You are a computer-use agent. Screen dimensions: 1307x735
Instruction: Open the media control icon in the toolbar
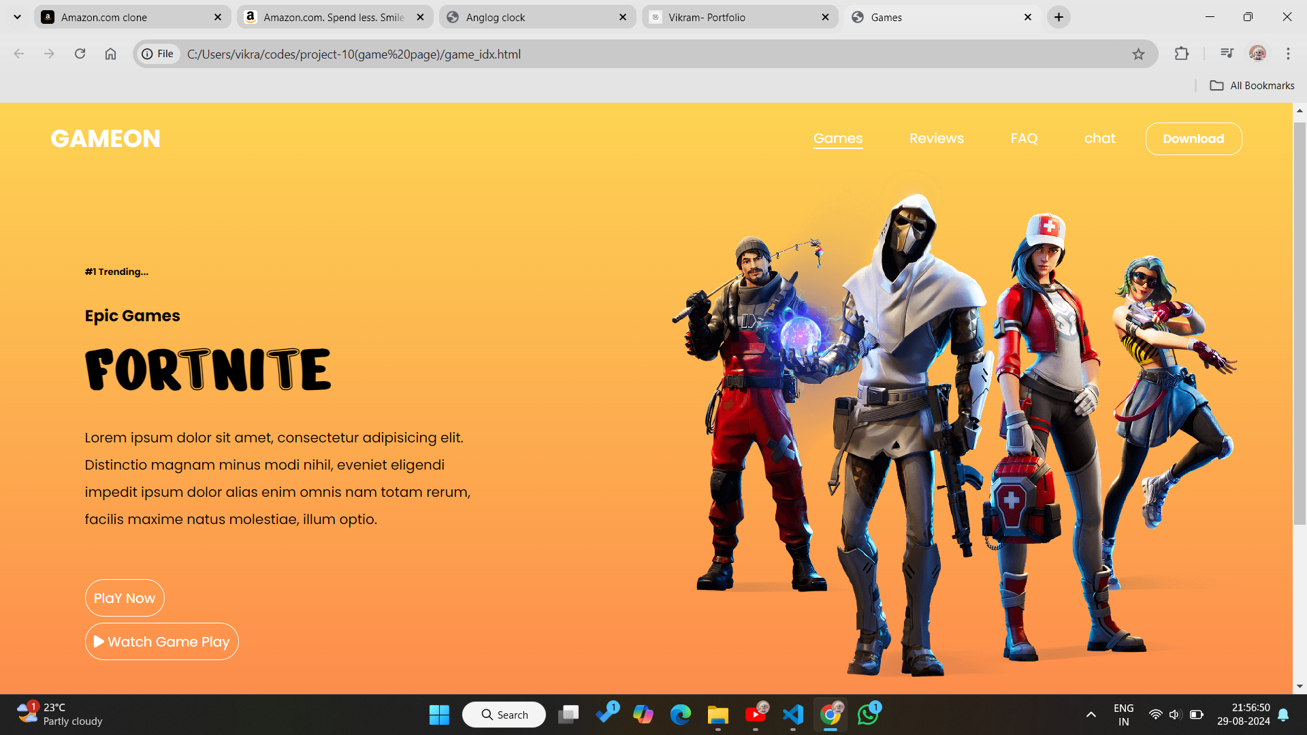click(x=1227, y=54)
